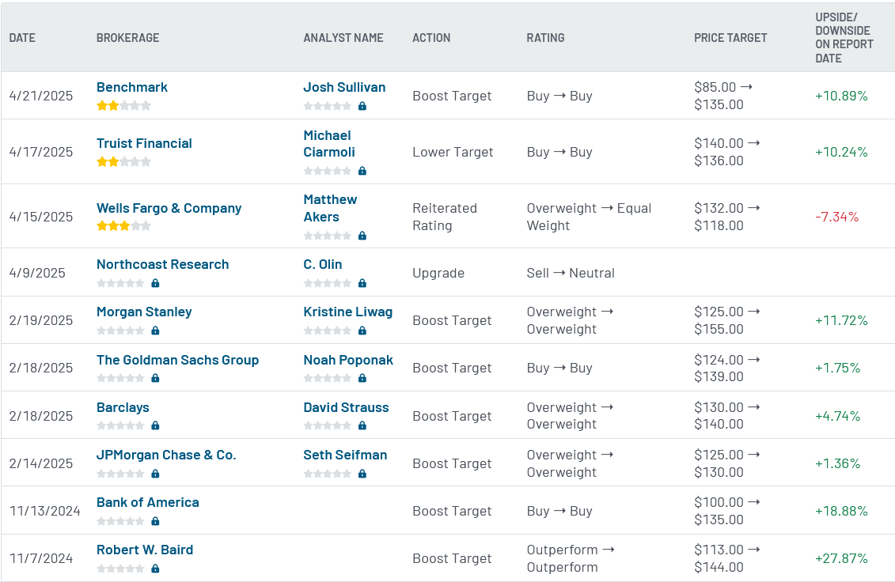Click the grey star rating under Bank of America
Image resolution: width=895 pixels, height=582 pixels.
pos(120,521)
